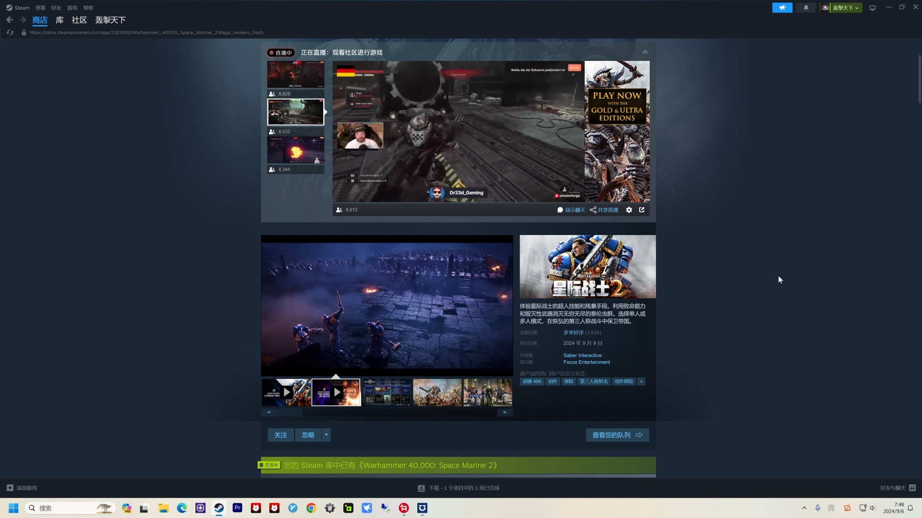Image resolution: width=922 pixels, height=518 pixels.
Task: Open the 游戏 menu
Action: [72, 8]
